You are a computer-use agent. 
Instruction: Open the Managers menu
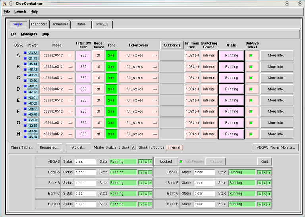[x=29, y=34]
